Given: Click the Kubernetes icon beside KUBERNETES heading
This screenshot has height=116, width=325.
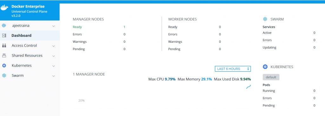Looking at the screenshot, I should tap(265, 67).
